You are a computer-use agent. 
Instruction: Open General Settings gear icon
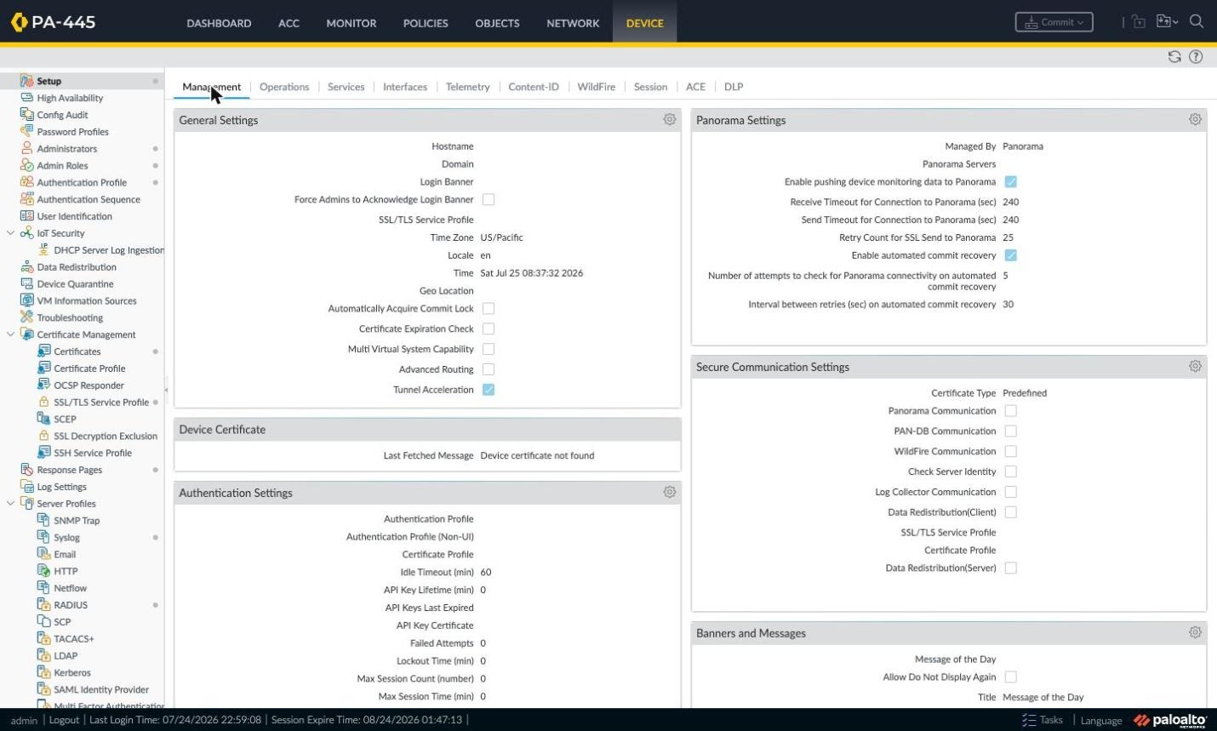[x=670, y=120]
